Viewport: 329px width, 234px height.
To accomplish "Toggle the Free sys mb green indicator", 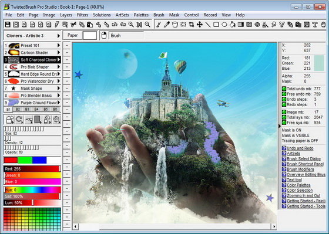I will click(x=284, y=123).
